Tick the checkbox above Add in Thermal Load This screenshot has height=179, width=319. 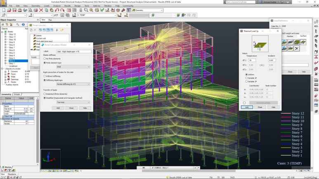tap(244, 102)
